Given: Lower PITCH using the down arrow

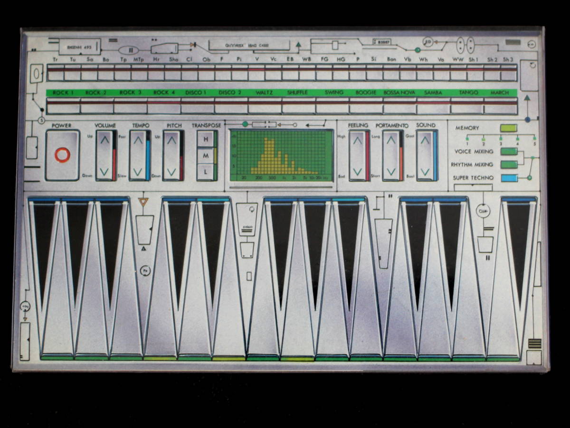Looking at the screenshot, I should tap(171, 171).
